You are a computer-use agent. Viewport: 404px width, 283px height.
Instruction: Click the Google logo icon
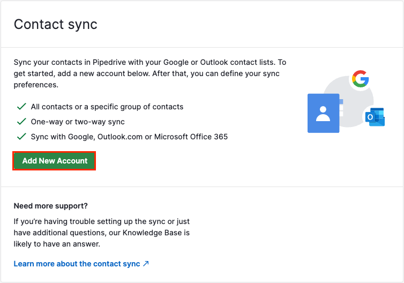coord(360,79)
